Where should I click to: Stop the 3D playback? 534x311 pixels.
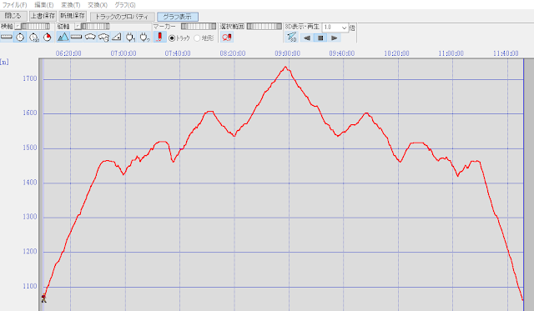(x=320, y=38)
